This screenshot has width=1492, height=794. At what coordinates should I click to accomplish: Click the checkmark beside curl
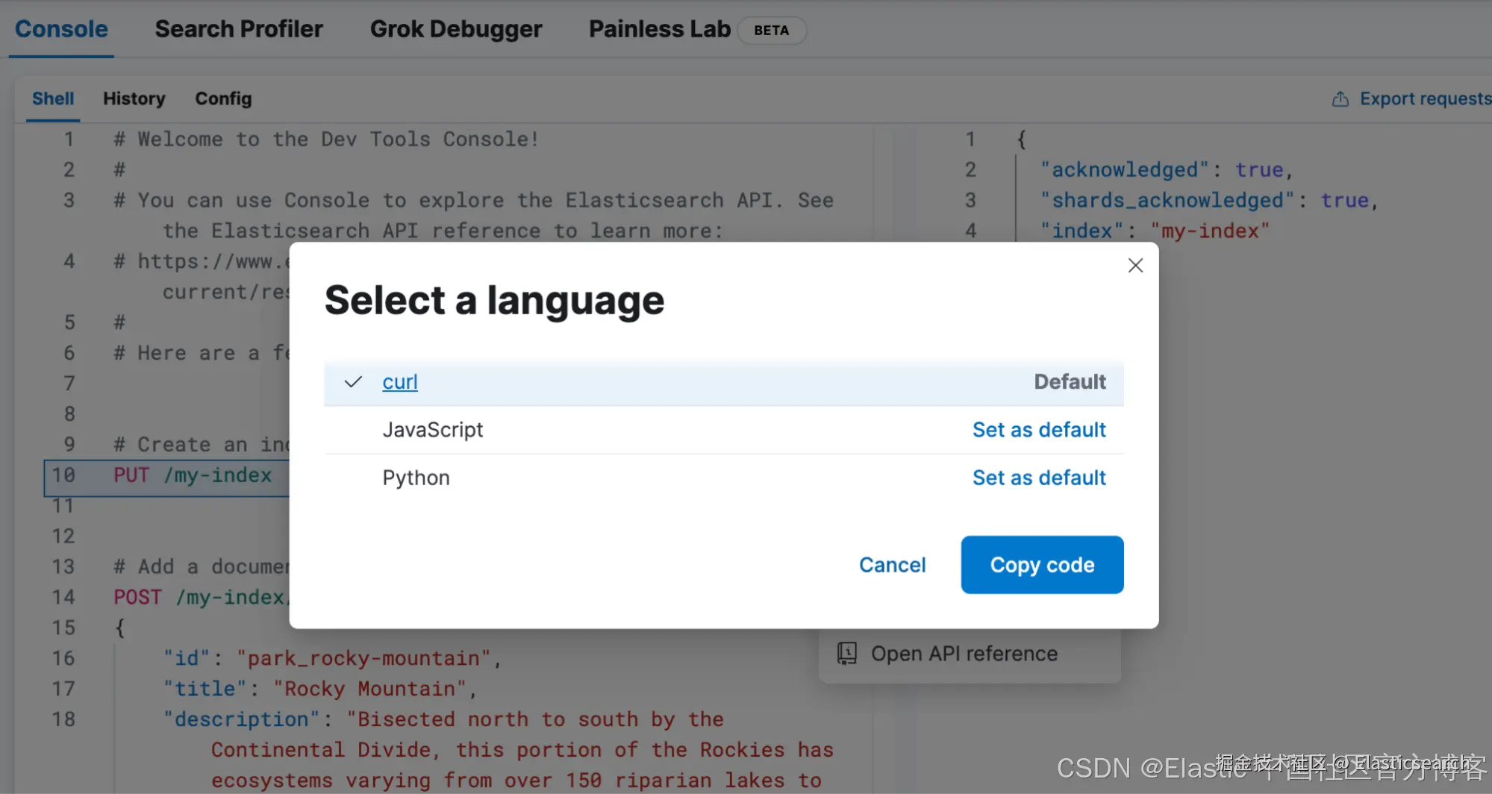click(353, 382)
